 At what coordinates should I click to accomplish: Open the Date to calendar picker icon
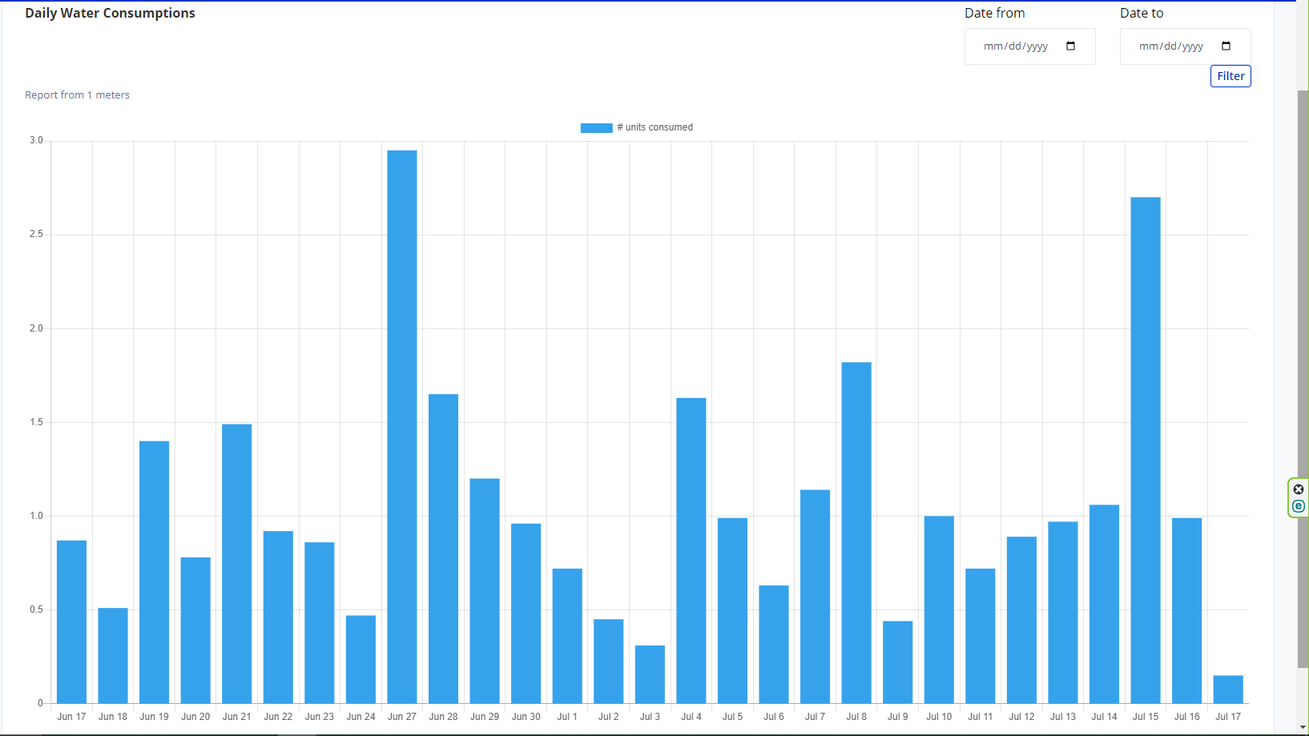[x=1226, y=46]
